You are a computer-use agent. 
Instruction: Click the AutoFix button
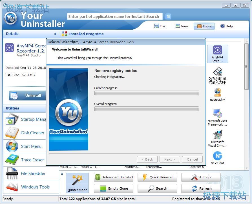(201, 177)
